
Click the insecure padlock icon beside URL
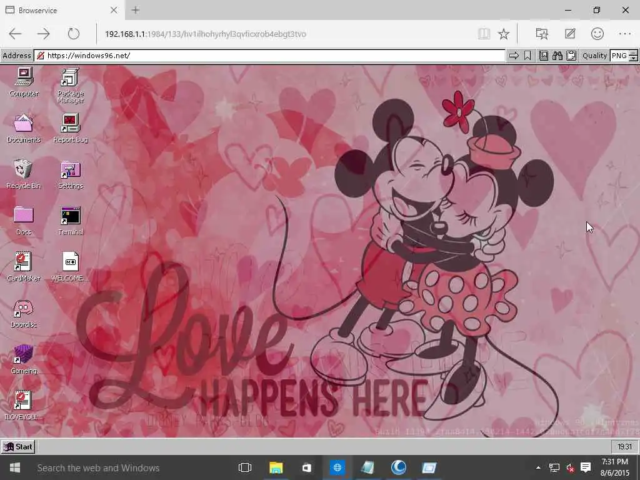click(41, 56)
